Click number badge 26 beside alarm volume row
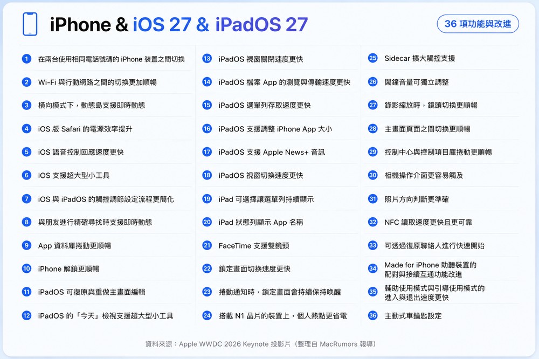The width and height of the screenshot is (539, 359). coord(372,81)
